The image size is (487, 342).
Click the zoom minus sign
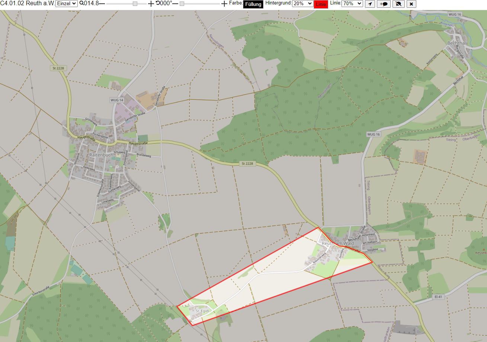click(102, 4)
